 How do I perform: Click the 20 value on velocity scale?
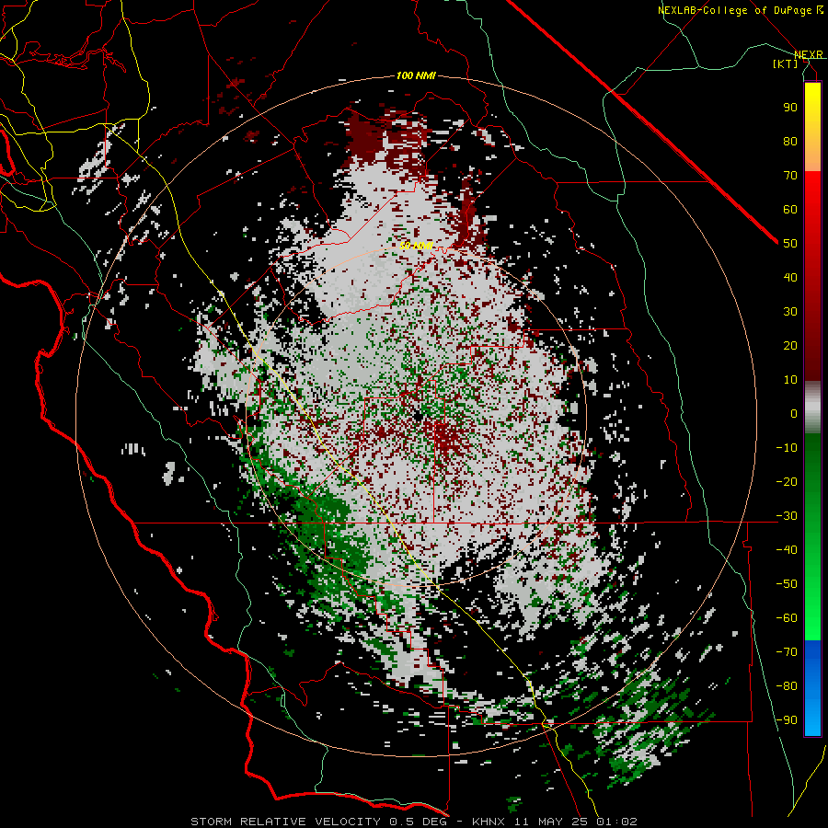tap(790, 346)
